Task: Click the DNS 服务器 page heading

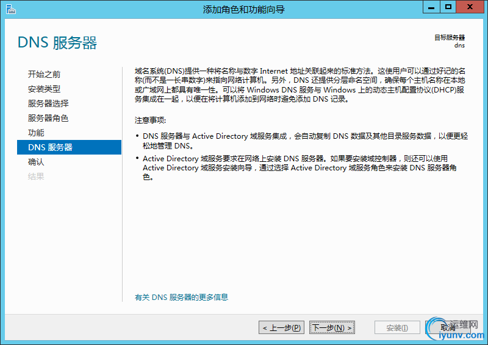Action: [x=57, y=43]
